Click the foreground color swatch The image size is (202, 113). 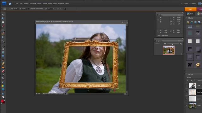[x=3, y=101]
